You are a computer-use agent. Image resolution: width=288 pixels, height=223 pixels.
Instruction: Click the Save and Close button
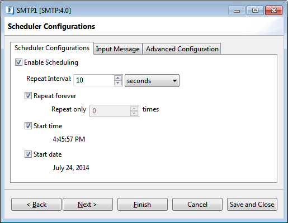point(252,205)
